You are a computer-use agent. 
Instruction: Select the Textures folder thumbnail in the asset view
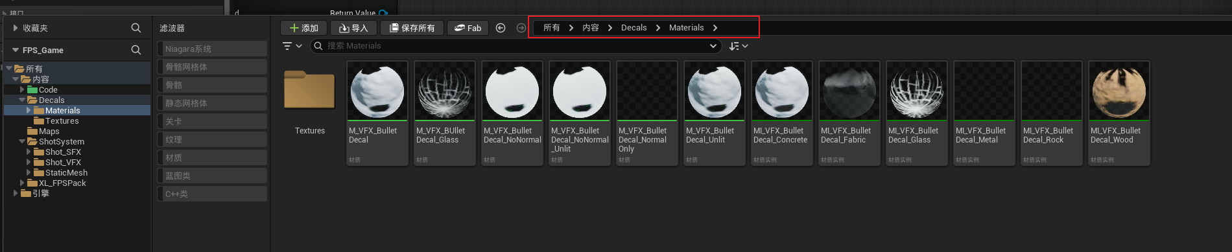(309, 91)
